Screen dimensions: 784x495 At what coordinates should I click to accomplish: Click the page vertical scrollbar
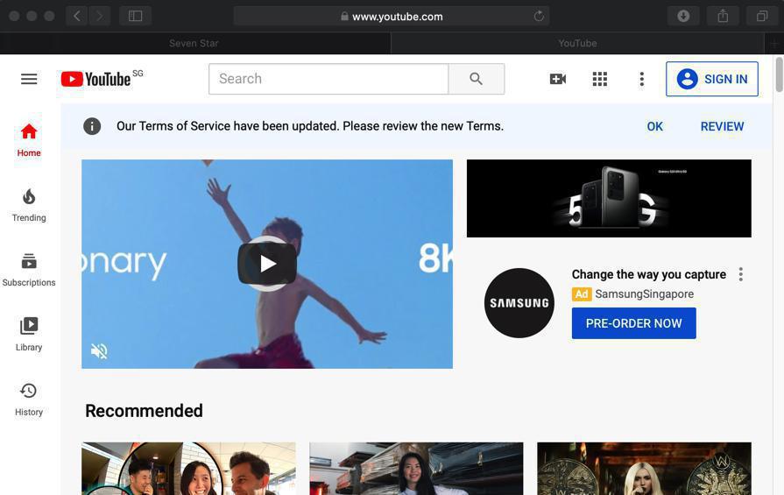779,75
